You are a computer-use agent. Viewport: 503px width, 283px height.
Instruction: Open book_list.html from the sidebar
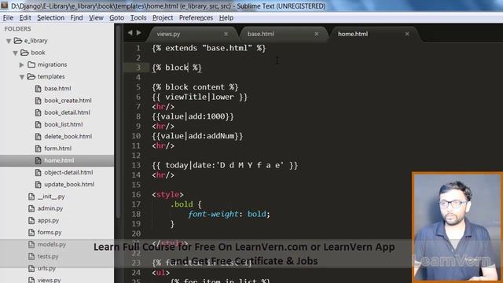[63, 124]
